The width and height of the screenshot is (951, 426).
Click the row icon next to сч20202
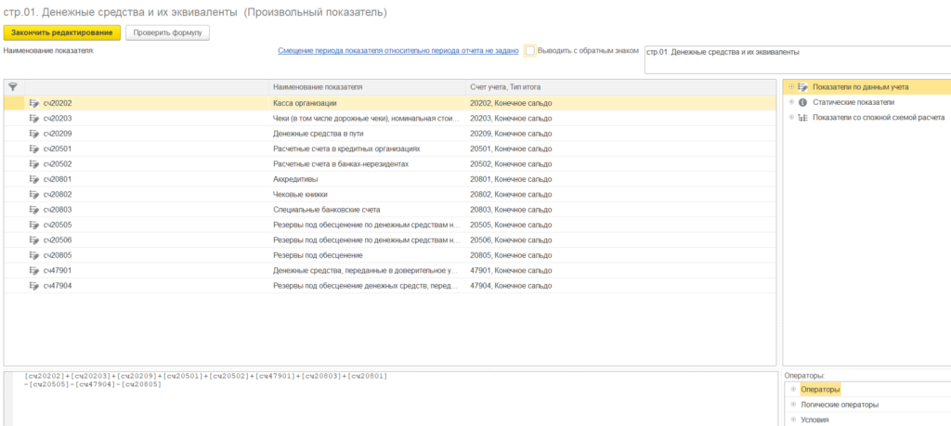coord(34,103)
